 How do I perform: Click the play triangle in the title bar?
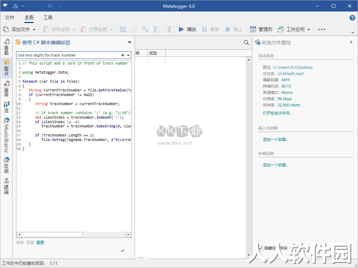pyautogui.click(x=51, y=6)
